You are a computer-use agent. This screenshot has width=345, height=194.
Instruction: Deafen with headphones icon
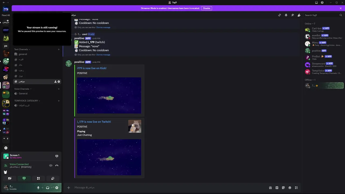coord(47,188)
